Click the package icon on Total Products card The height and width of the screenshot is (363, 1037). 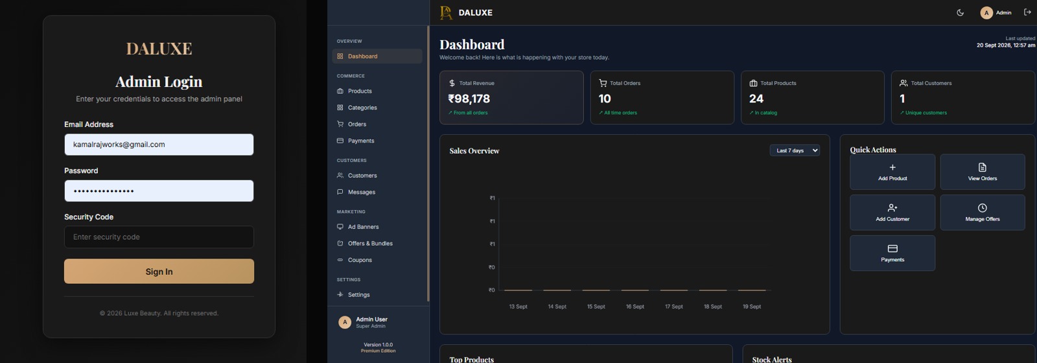pos(753,83)
